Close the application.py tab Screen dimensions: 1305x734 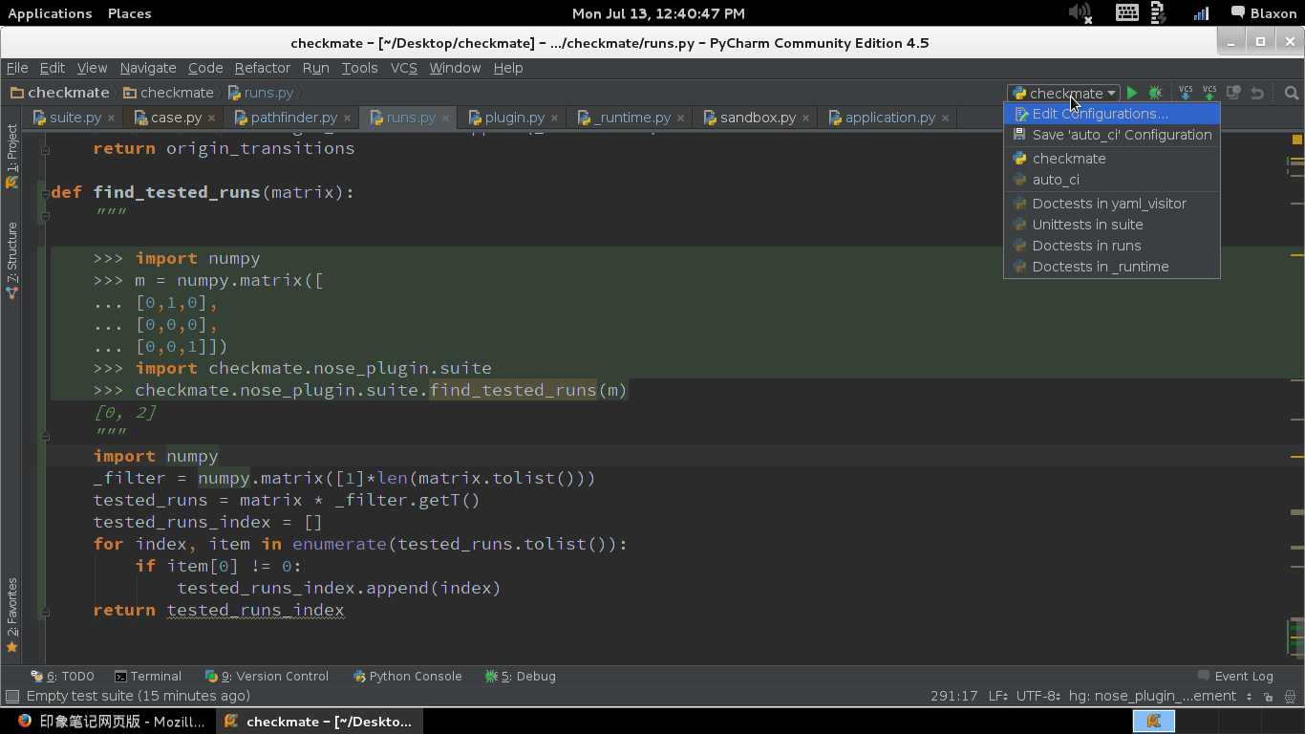click(x=945, y=118)
